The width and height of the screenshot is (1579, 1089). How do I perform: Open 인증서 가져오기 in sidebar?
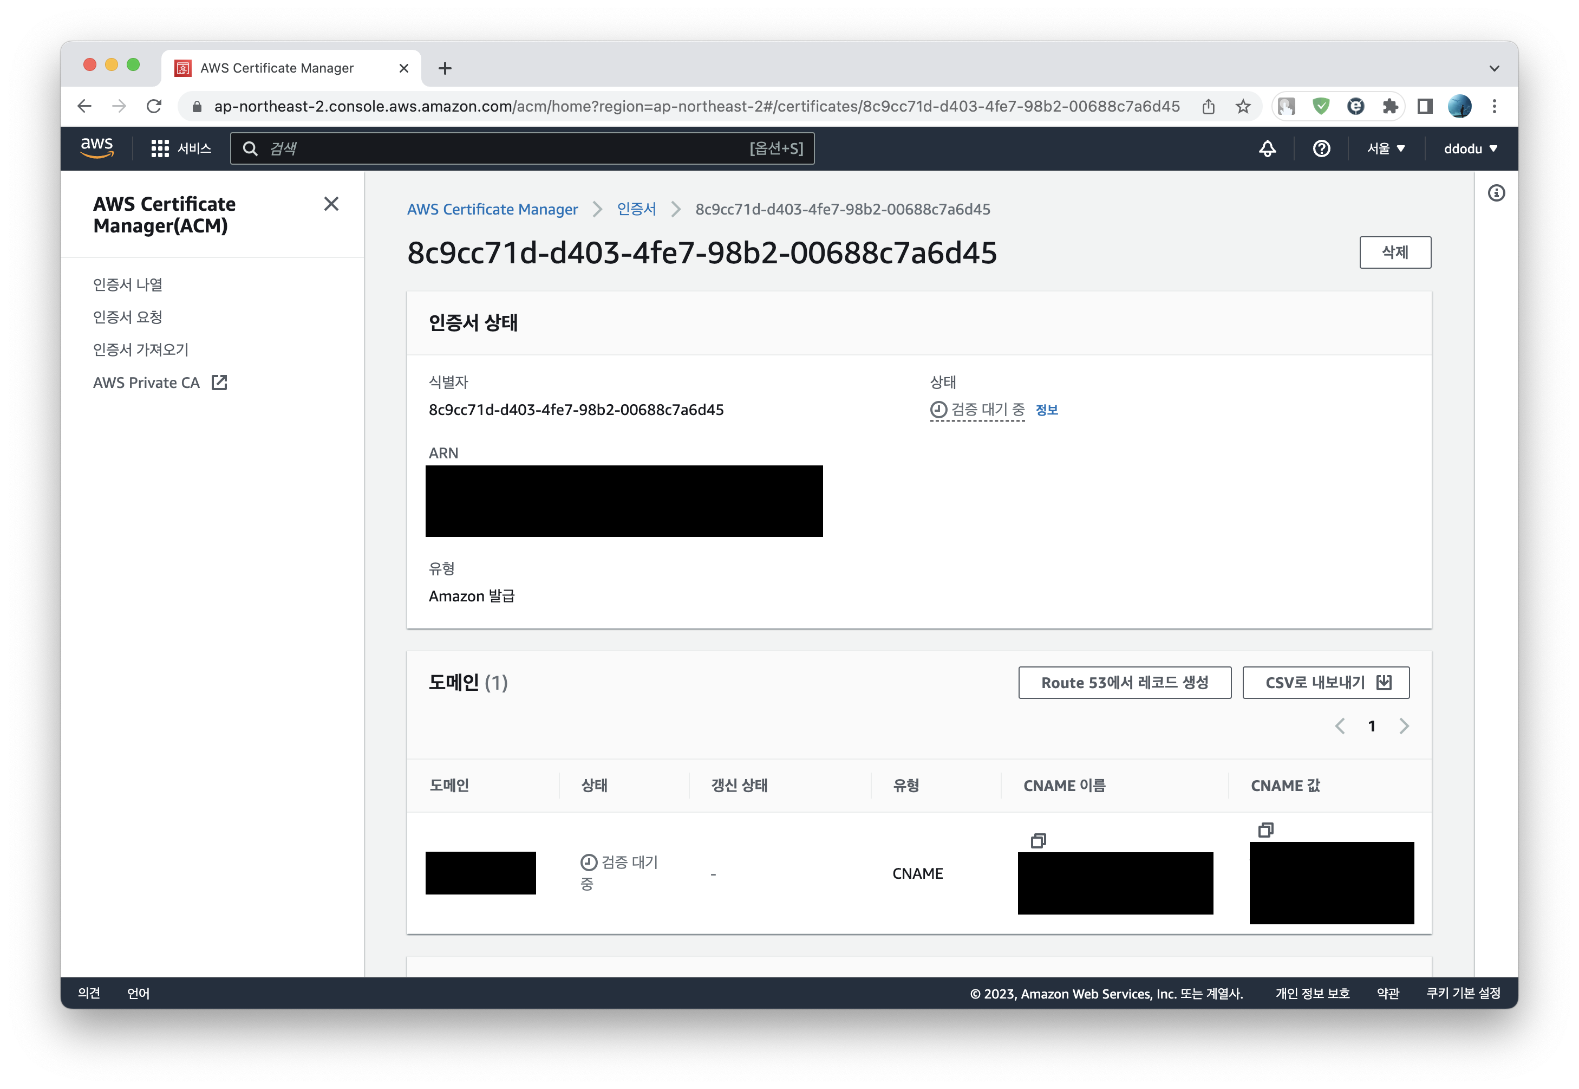coord(140,350)
